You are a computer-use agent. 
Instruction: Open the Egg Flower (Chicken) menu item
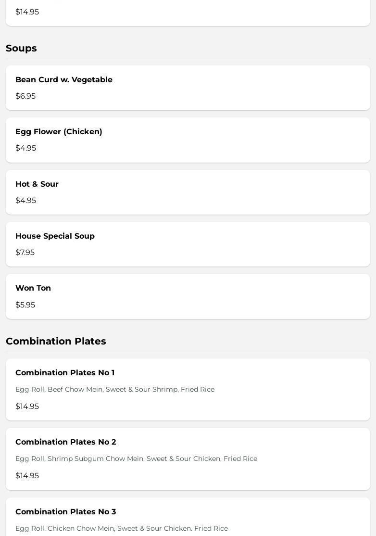59,132
